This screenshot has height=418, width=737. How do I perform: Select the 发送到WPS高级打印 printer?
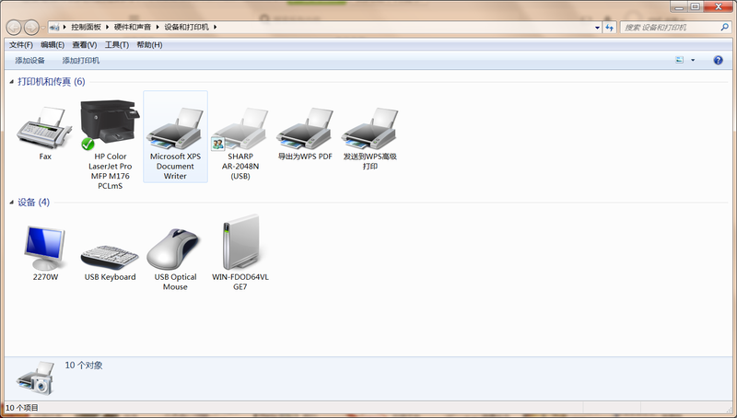pos(370,129)
